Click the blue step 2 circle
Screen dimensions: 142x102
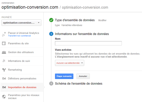pos(51,34)
